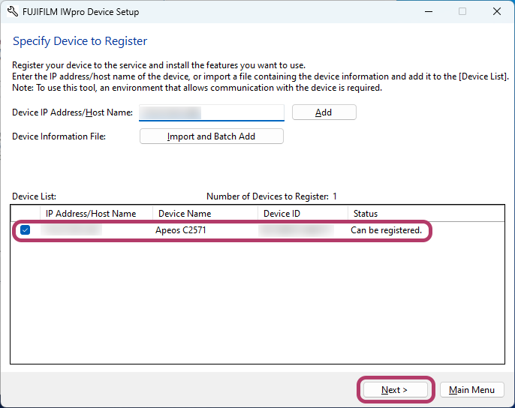Sort by Device Name column header

205,214
